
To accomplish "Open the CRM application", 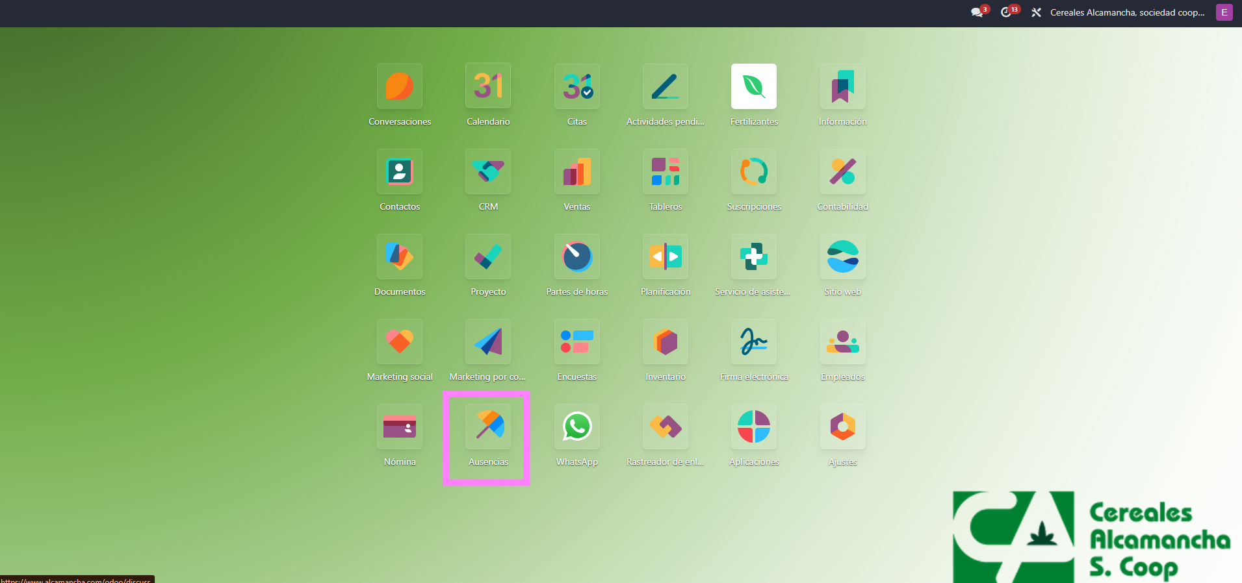I will (x=488, y=171).
